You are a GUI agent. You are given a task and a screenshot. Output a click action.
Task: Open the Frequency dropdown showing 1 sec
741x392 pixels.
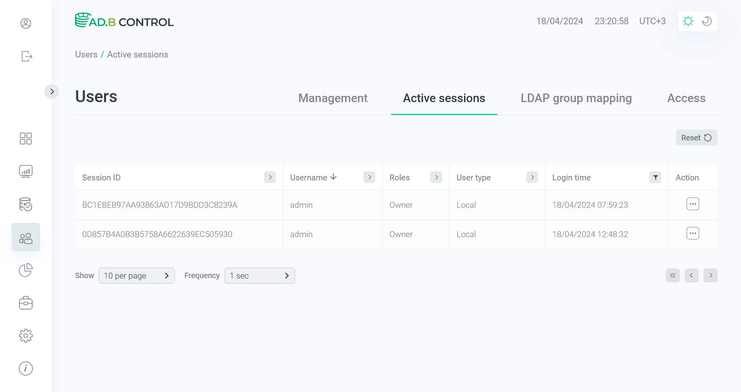(x=259, y=275)
